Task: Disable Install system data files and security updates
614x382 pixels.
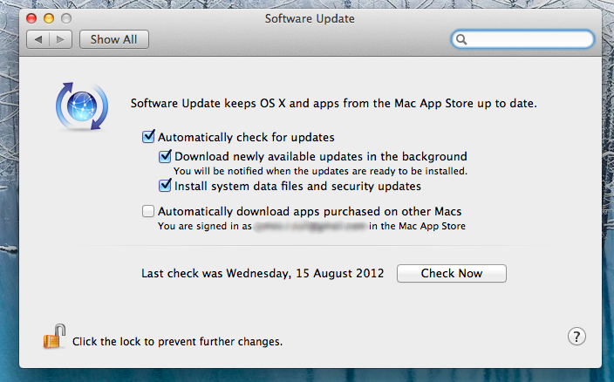Action: 165,185
